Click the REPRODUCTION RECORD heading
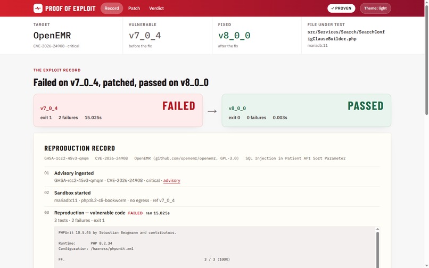The width and height of the screenshot is (429, 268). (x=80, y=148)
